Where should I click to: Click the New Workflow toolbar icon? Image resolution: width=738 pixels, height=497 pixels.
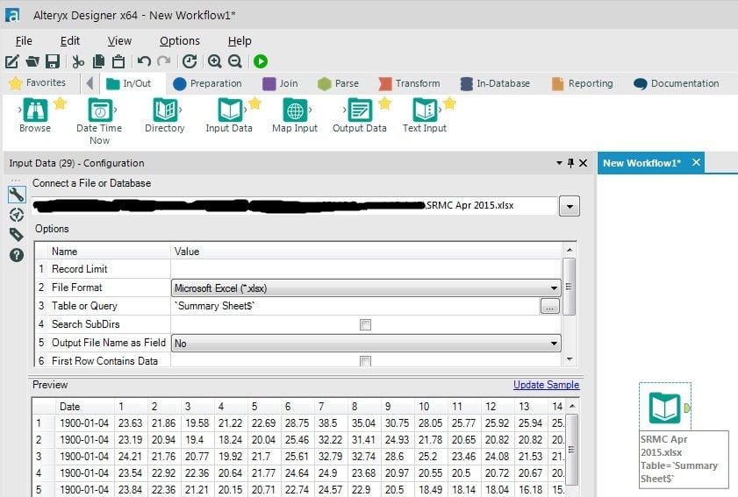[x=11, y=61]
